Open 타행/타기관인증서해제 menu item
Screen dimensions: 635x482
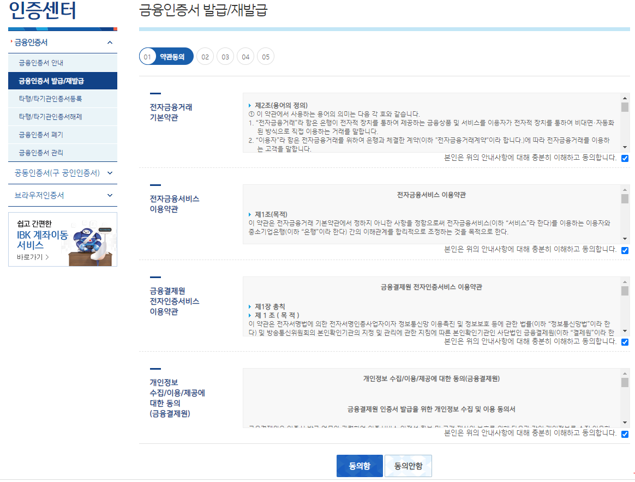(63, 117)
